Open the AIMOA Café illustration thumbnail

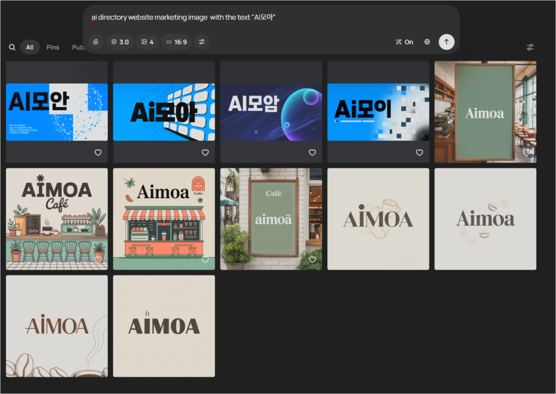[56, 219]
